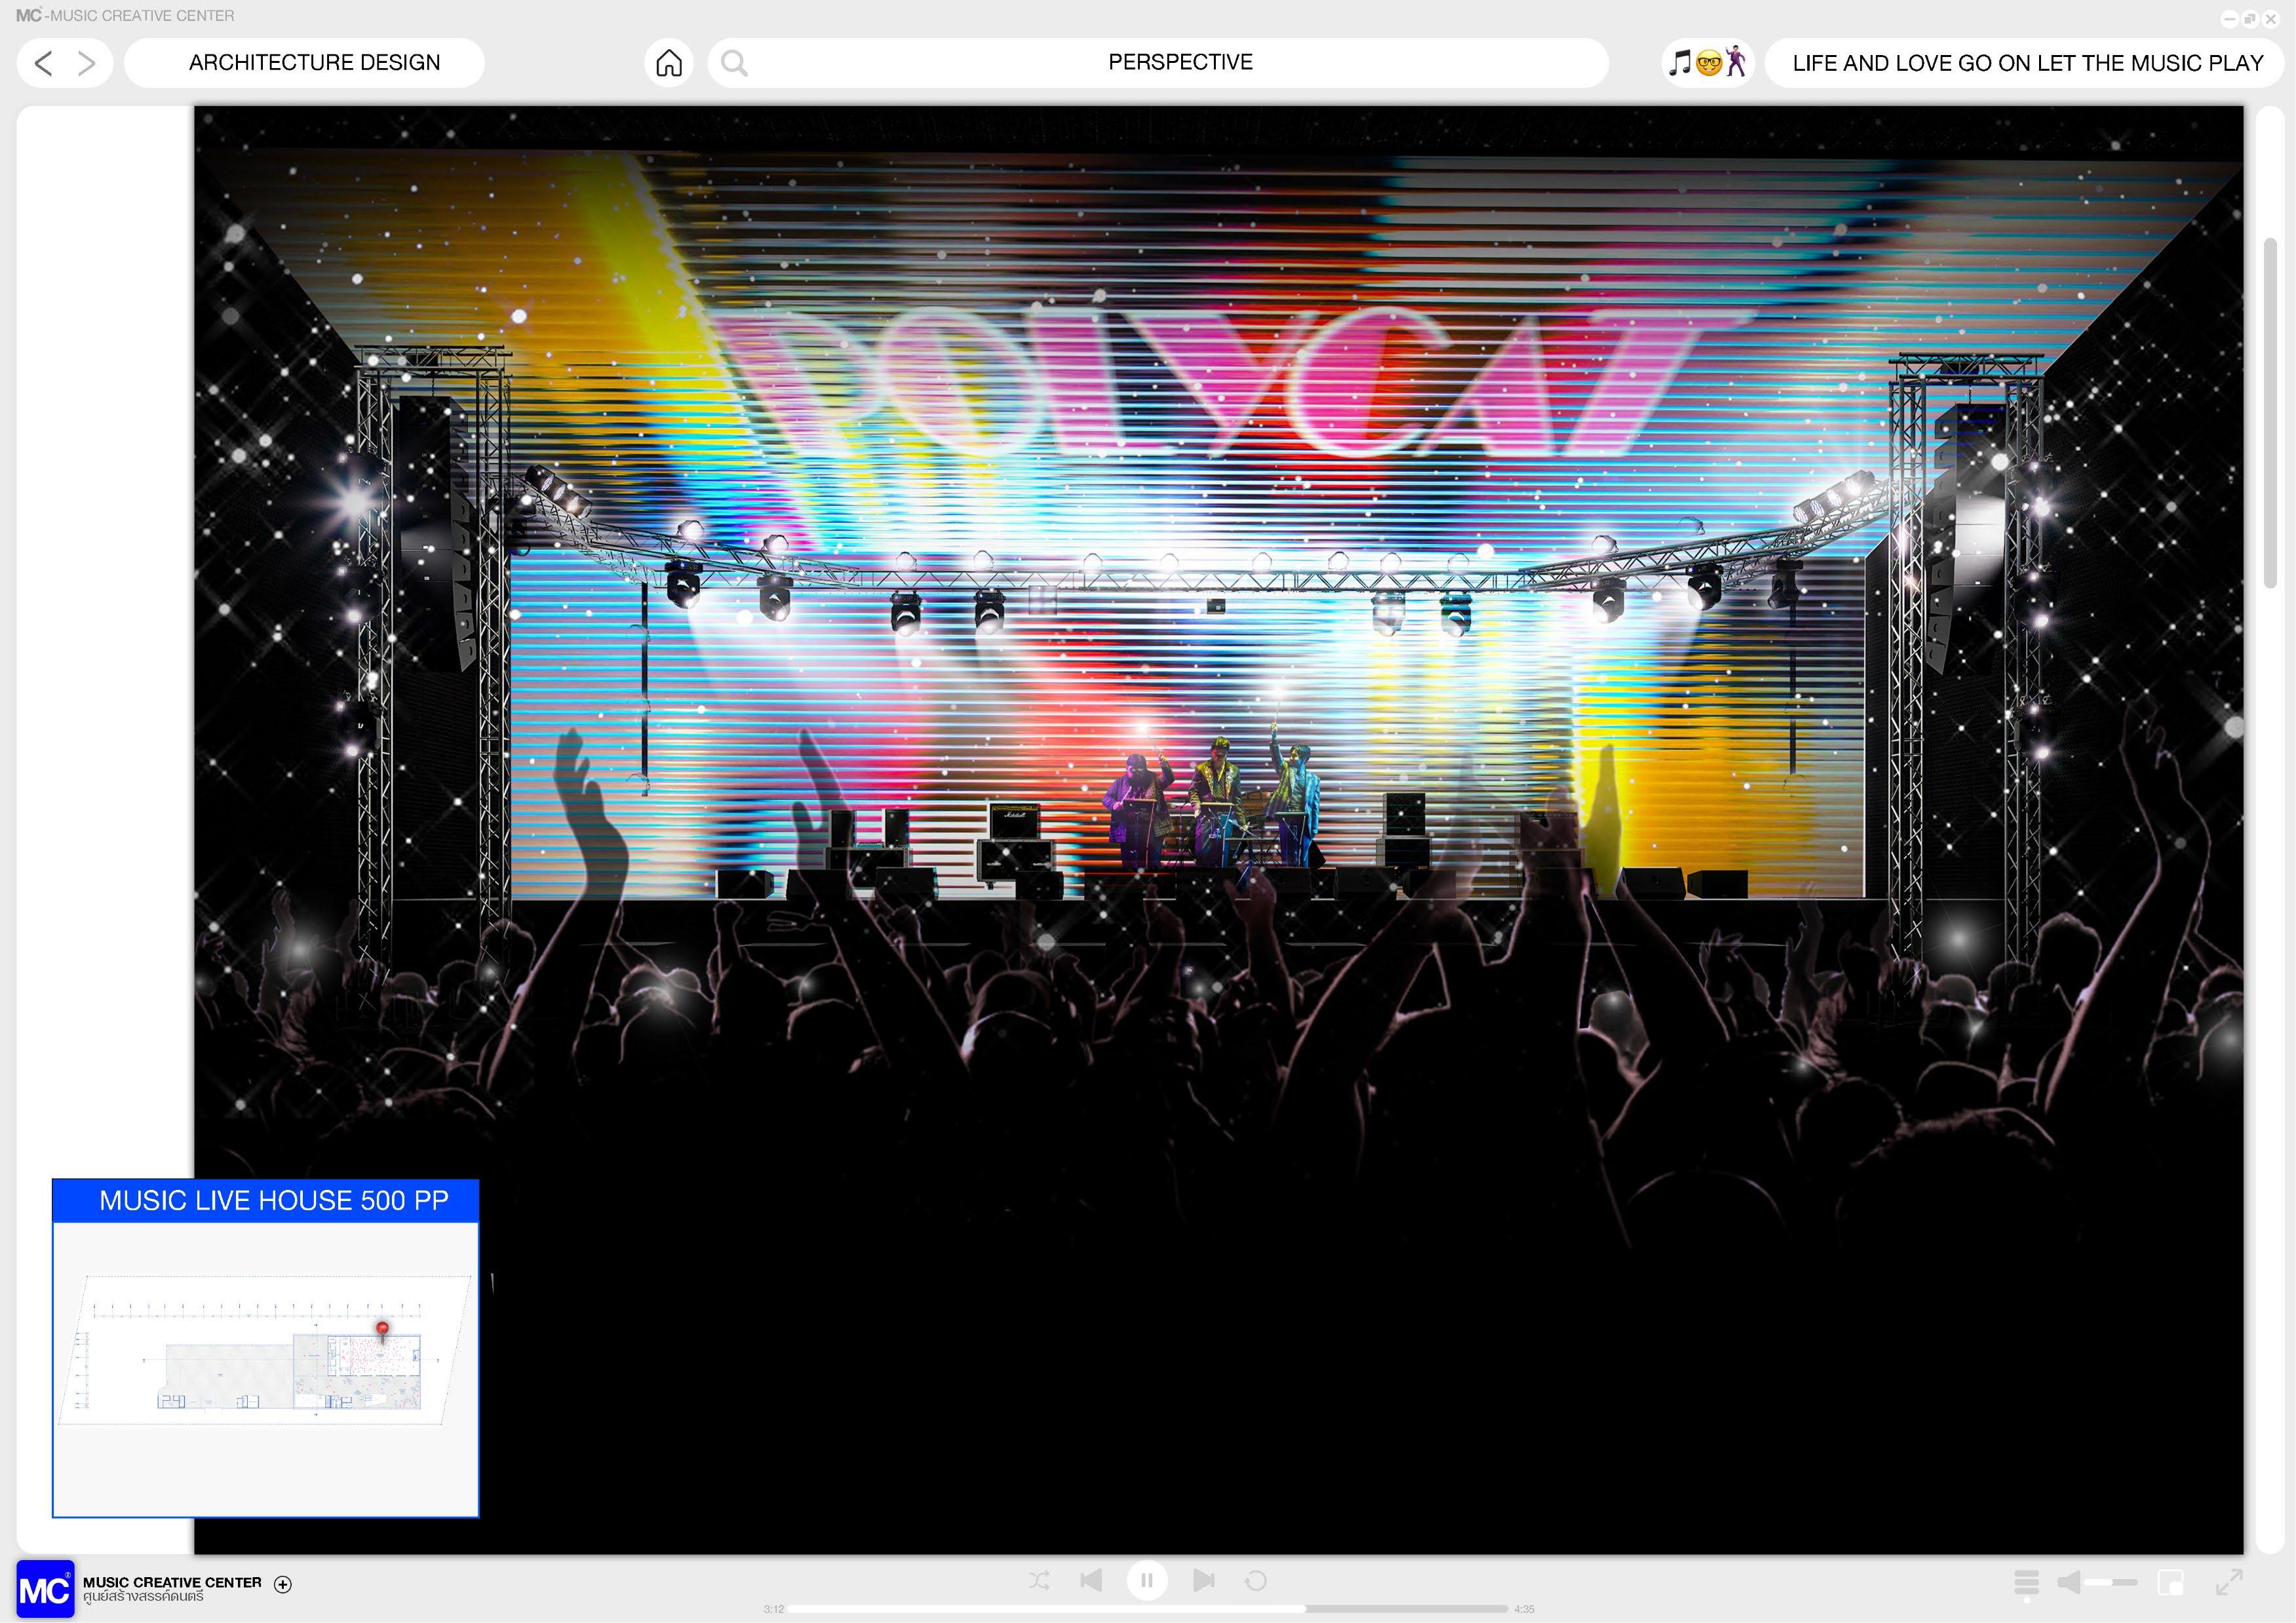This screenshot has width=2296, height=1623.
Task: Toggle shuffle playback
Action: click(1039, 1580)
